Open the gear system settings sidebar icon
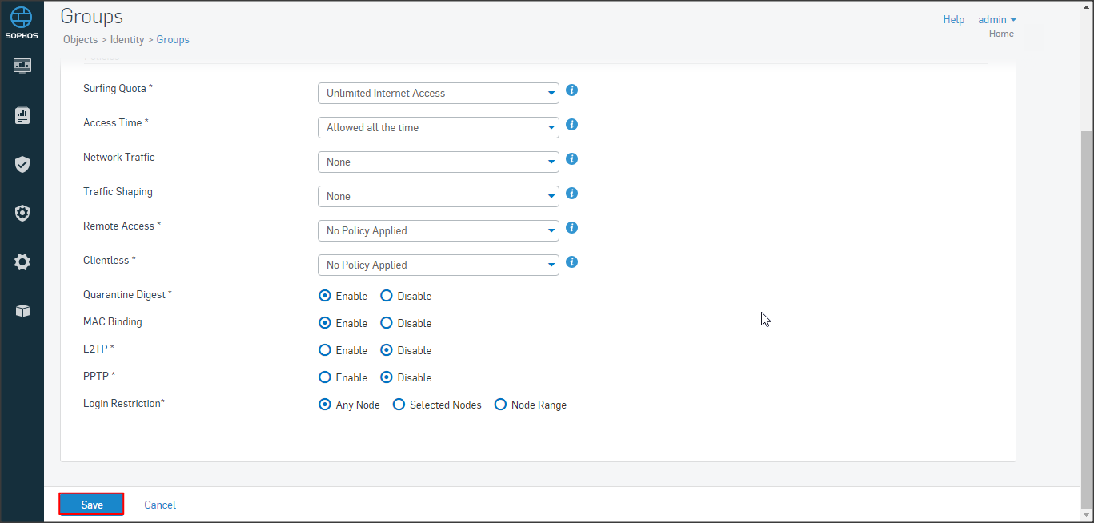This screenshot has width=1094, height=523. coord(22,261)
